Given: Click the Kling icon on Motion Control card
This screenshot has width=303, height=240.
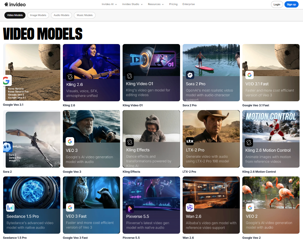Looking at the screenshot, I should point(249,142).
